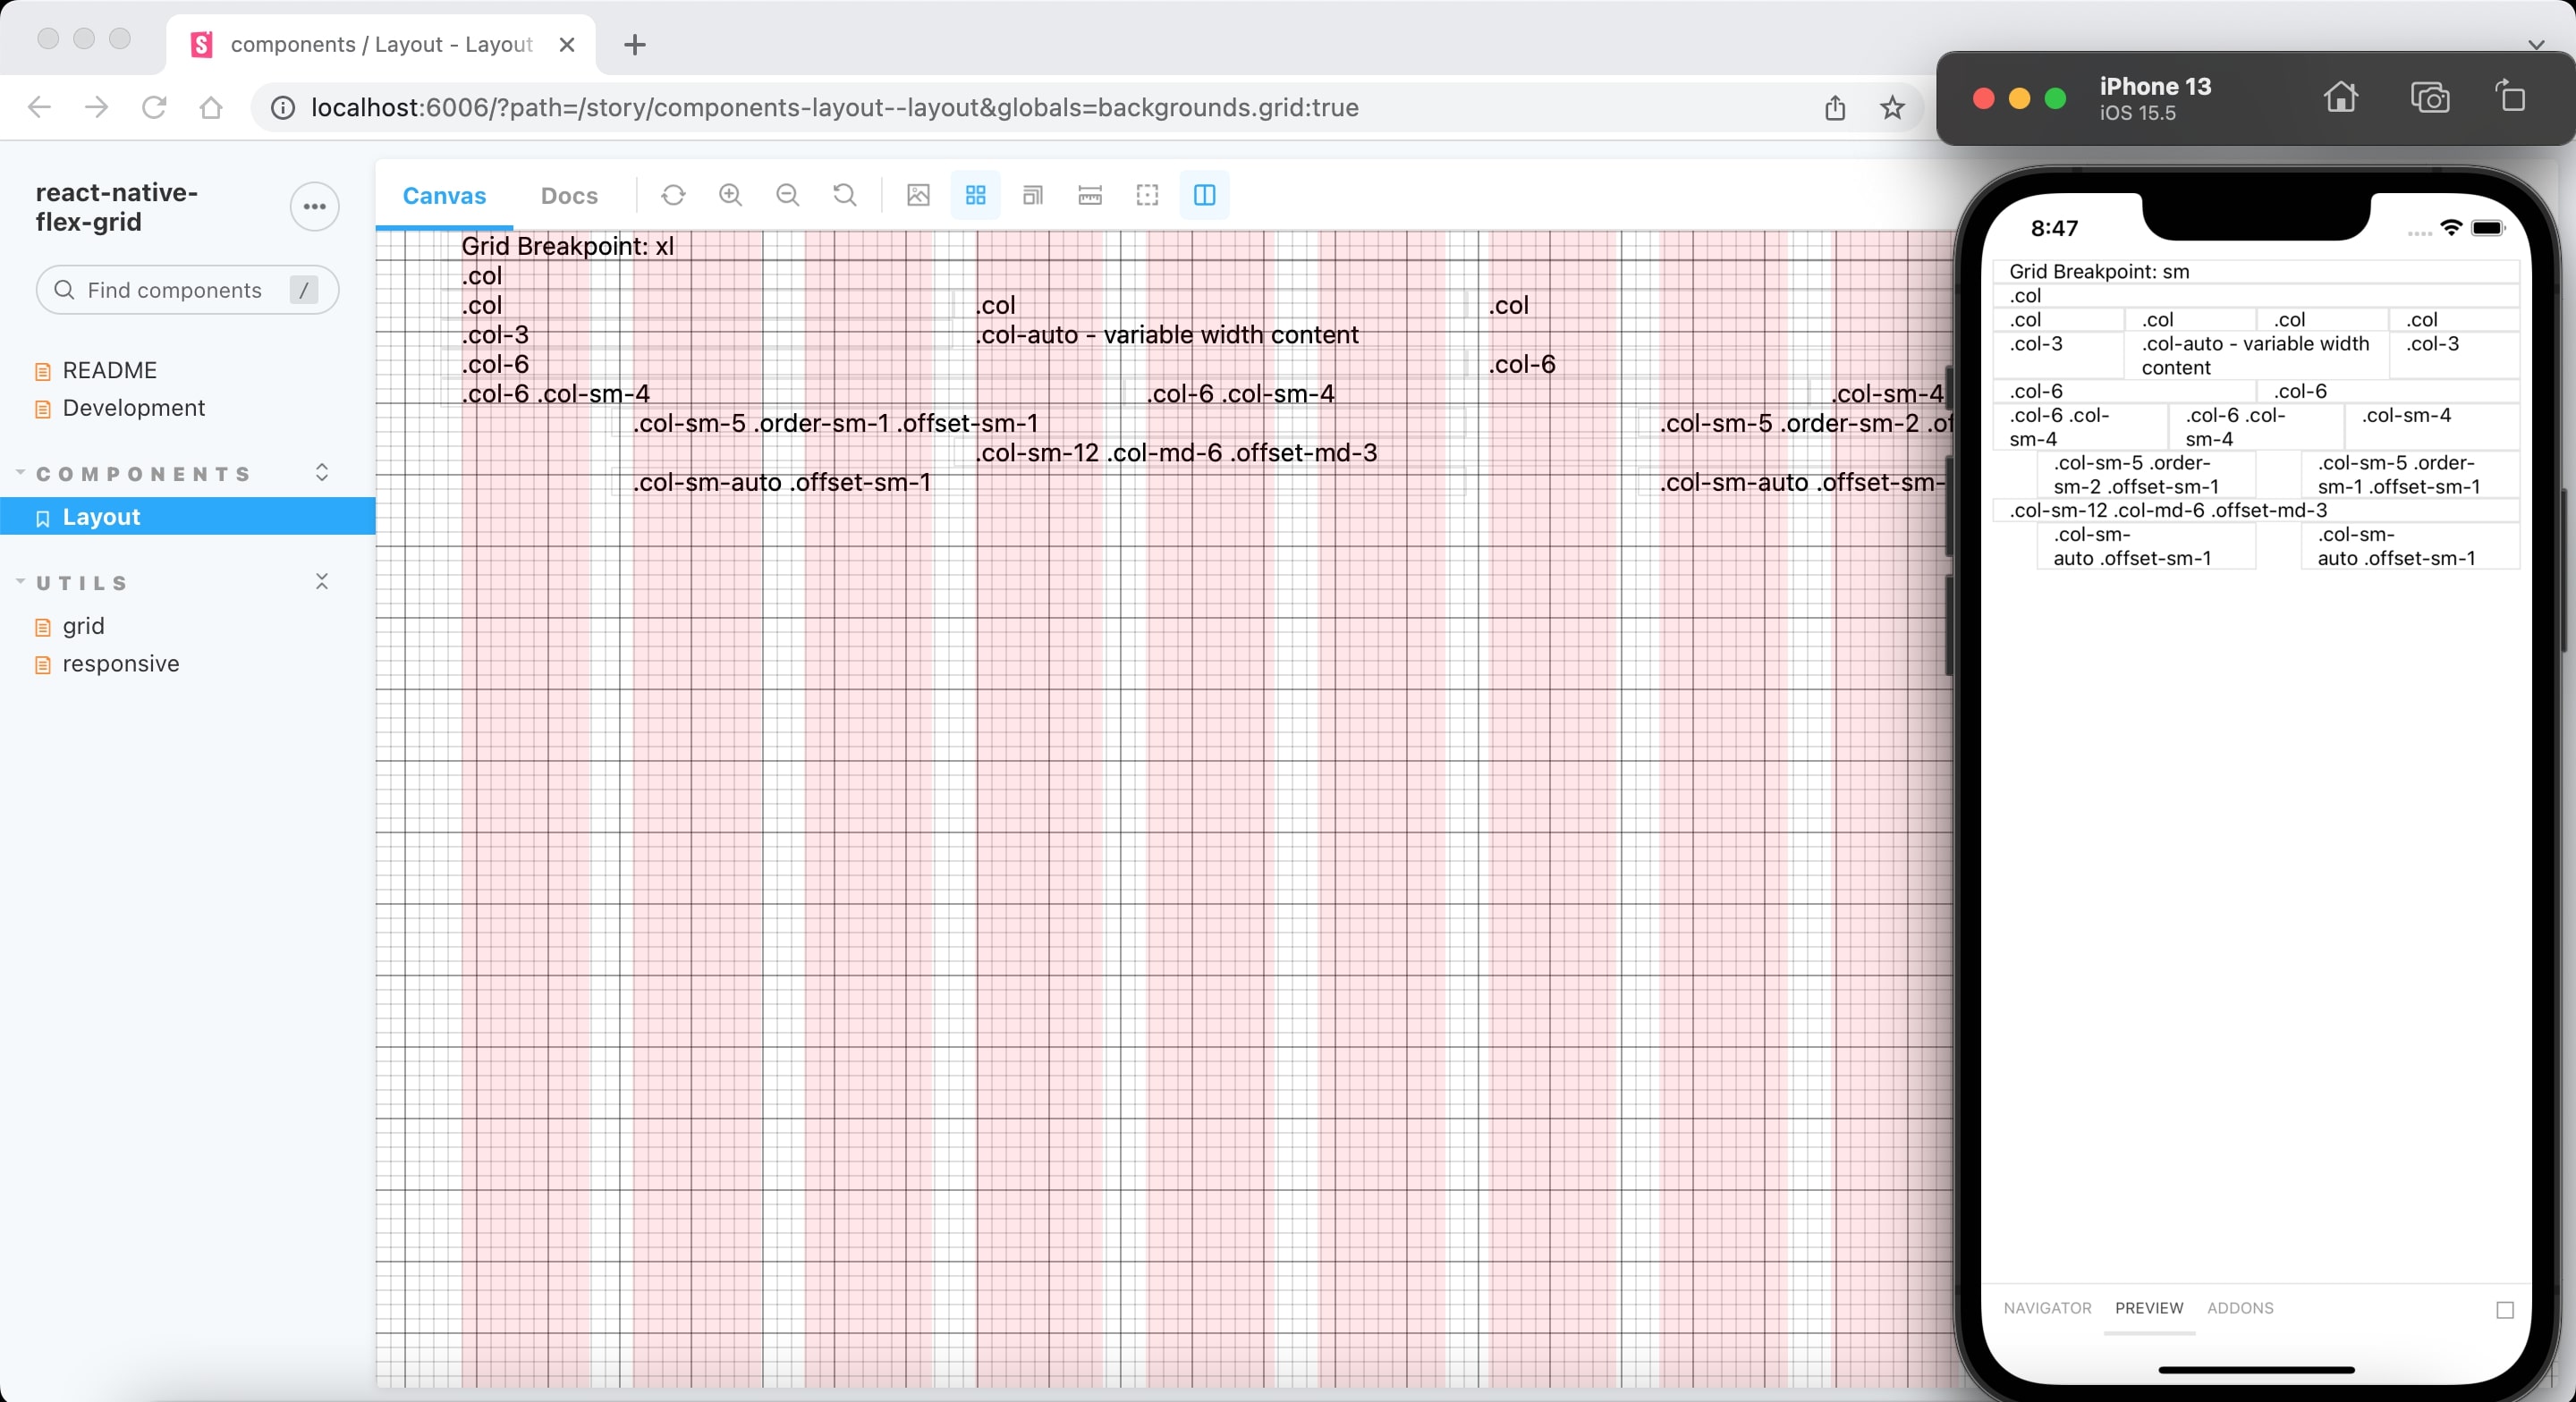Open the react-native-flex-grid menu via ellipsis
Viewport: 2576px width, 1402px height.
point(314,207)
